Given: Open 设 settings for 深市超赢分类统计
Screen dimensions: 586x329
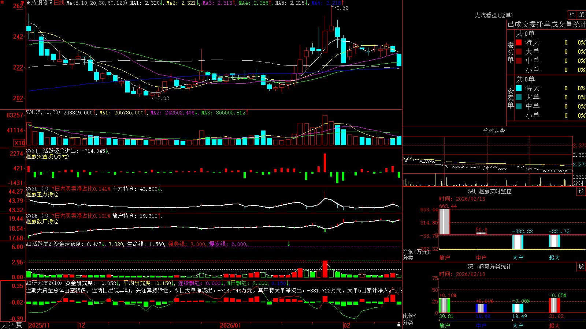Looking at the screenshot, I should pyautogui.click(x=581, y=266).
